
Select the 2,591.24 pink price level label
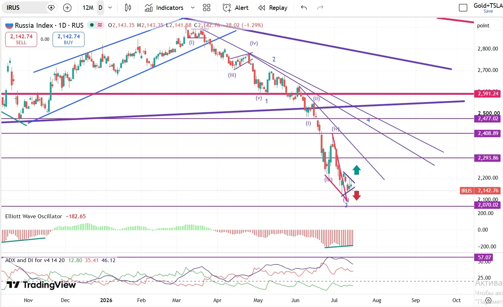[488, 94]
